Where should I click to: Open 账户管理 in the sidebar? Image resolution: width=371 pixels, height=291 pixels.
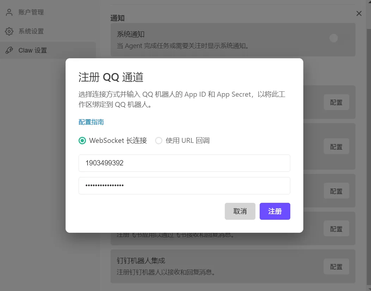pyautogui.click(x=48, y=12)
